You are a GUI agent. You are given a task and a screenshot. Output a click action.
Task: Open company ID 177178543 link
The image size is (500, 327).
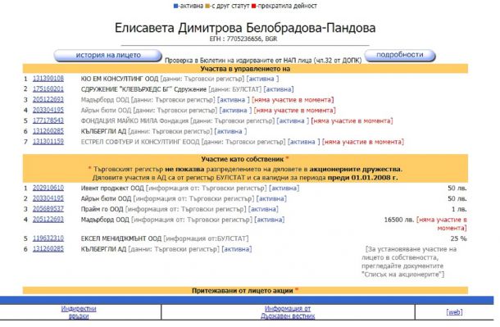coord(48,120)
